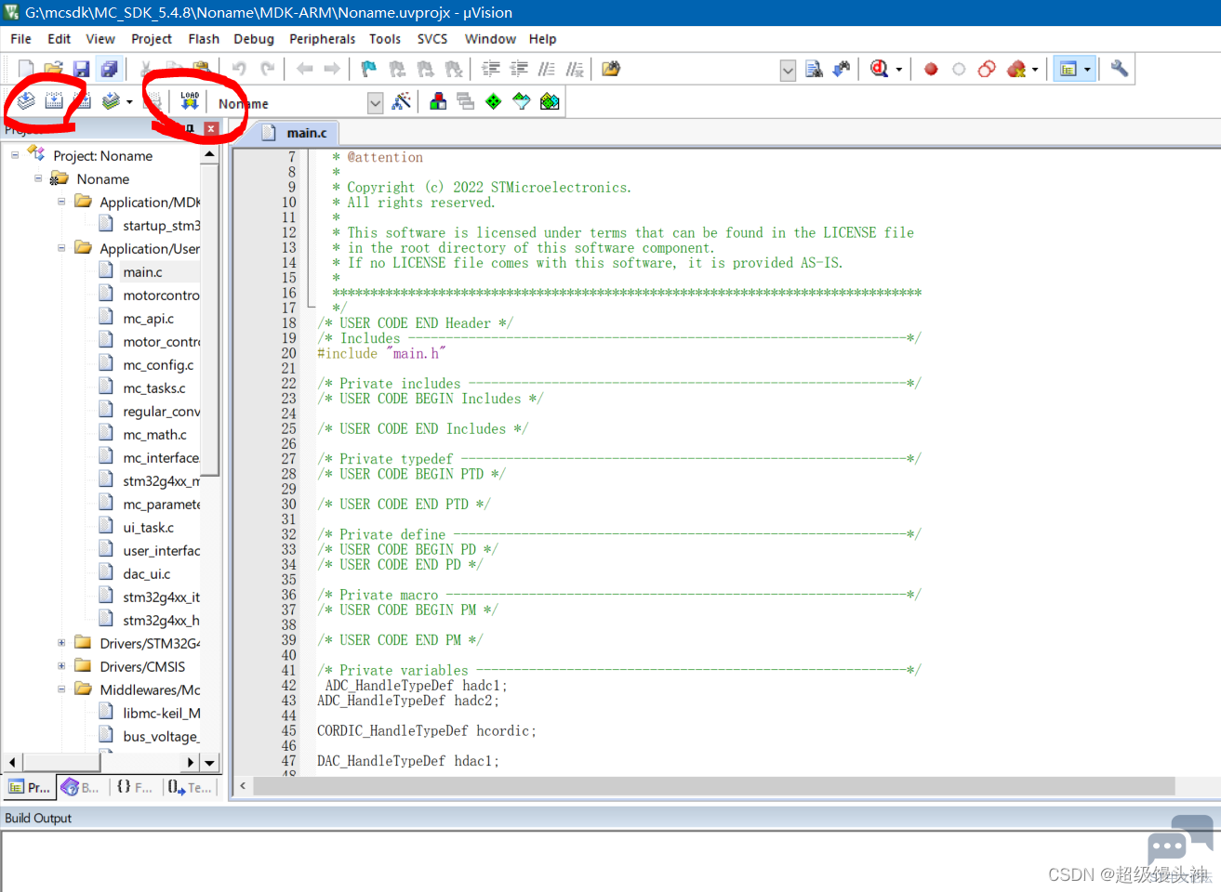The image size is (1221, 892).
Task: Open Batch Build dropdown arrow
Action: pyautogui.click(x=129, y=102)
